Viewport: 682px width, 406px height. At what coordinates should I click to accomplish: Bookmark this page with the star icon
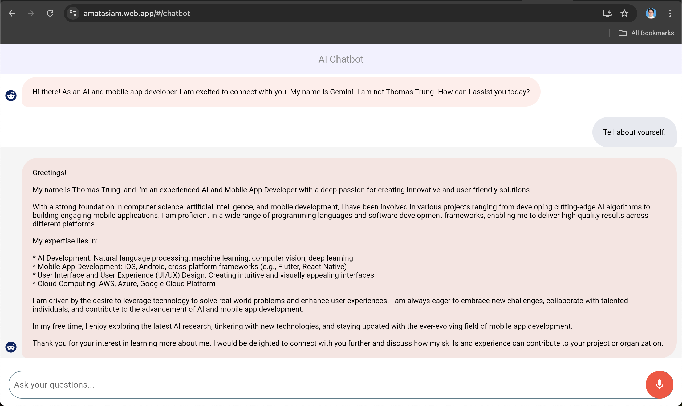pyautogui.click(x=624, y=13)
